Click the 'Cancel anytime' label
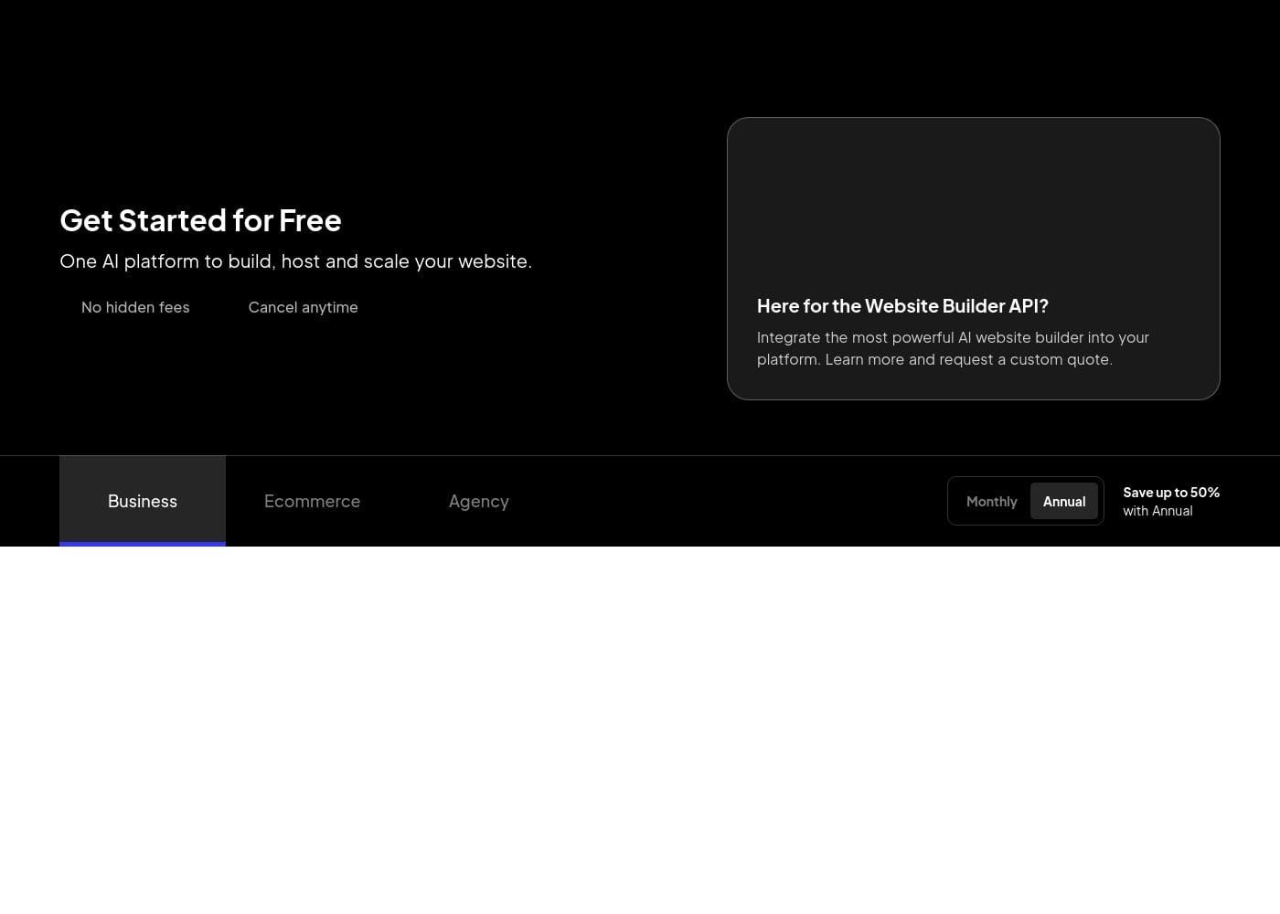1280x914 pixels. pos(303,307)
